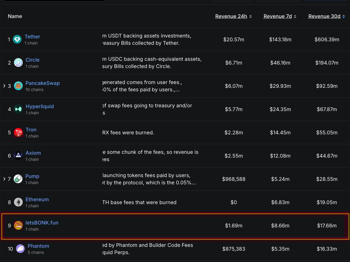The width and height of the screenshot is (350, 262).
Task: Click Tron's 30d revenue $55.05m
Action: (x=327, y=133)
